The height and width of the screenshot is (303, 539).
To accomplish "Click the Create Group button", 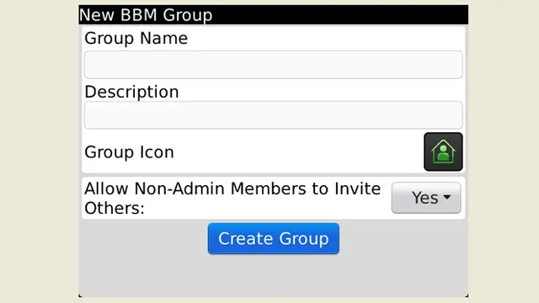I will tap(273, 238).
